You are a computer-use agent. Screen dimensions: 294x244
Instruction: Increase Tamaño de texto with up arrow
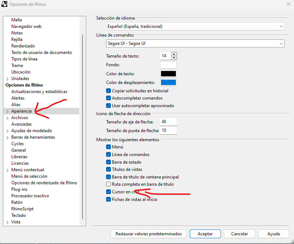coord(174,54)
